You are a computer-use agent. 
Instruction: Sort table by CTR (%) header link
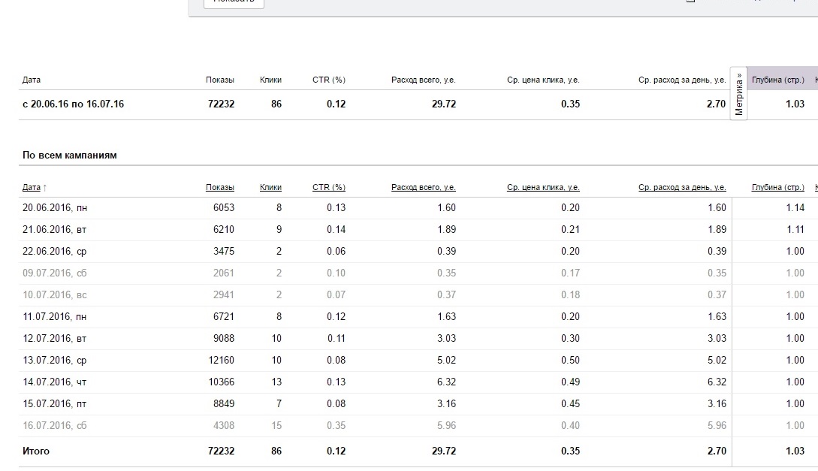coord(329,187)
